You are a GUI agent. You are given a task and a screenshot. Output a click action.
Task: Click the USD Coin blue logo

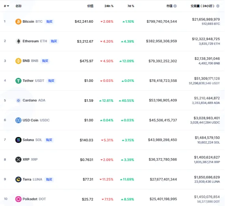pos(18,120)
